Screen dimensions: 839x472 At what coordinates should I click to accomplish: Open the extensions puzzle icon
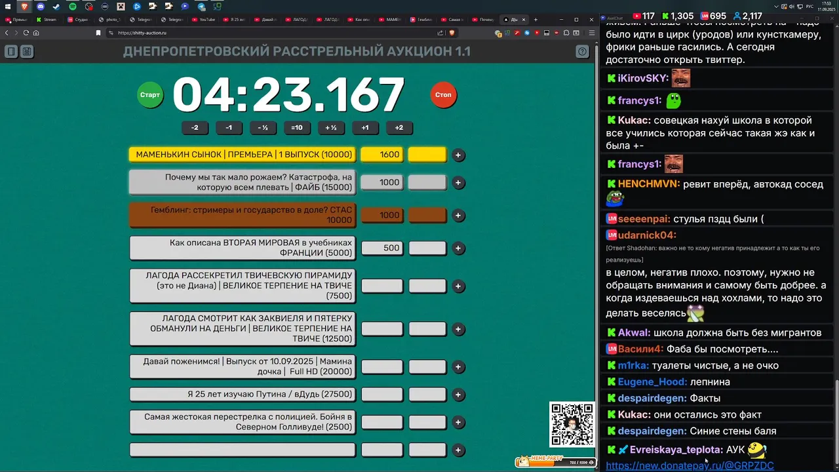(x=566, y=33)
